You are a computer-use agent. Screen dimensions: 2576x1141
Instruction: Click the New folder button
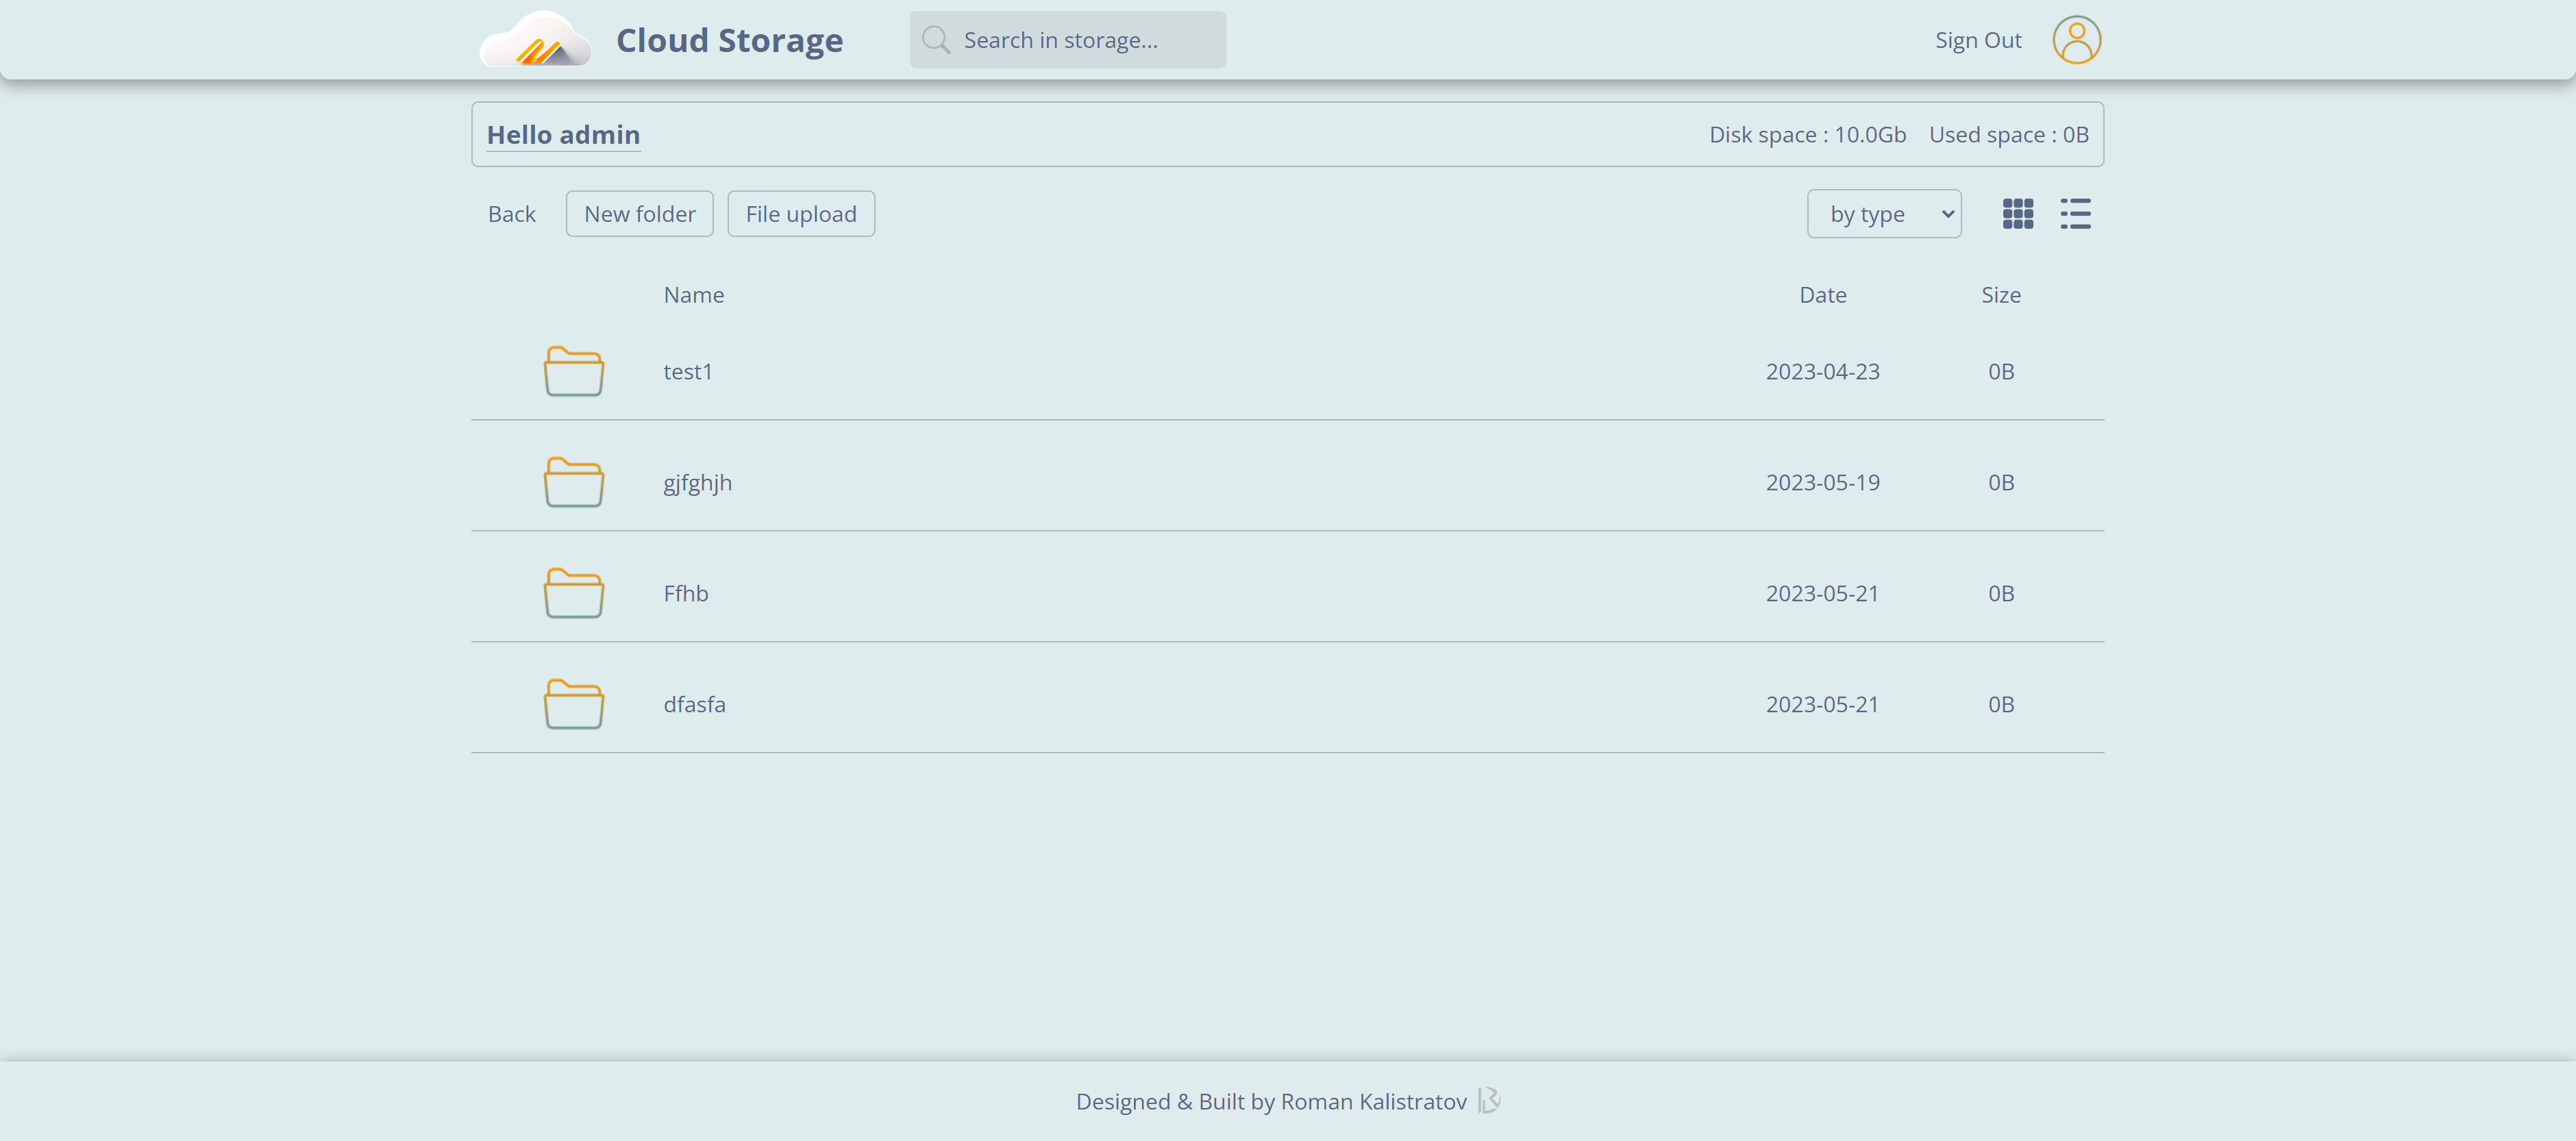639,213
